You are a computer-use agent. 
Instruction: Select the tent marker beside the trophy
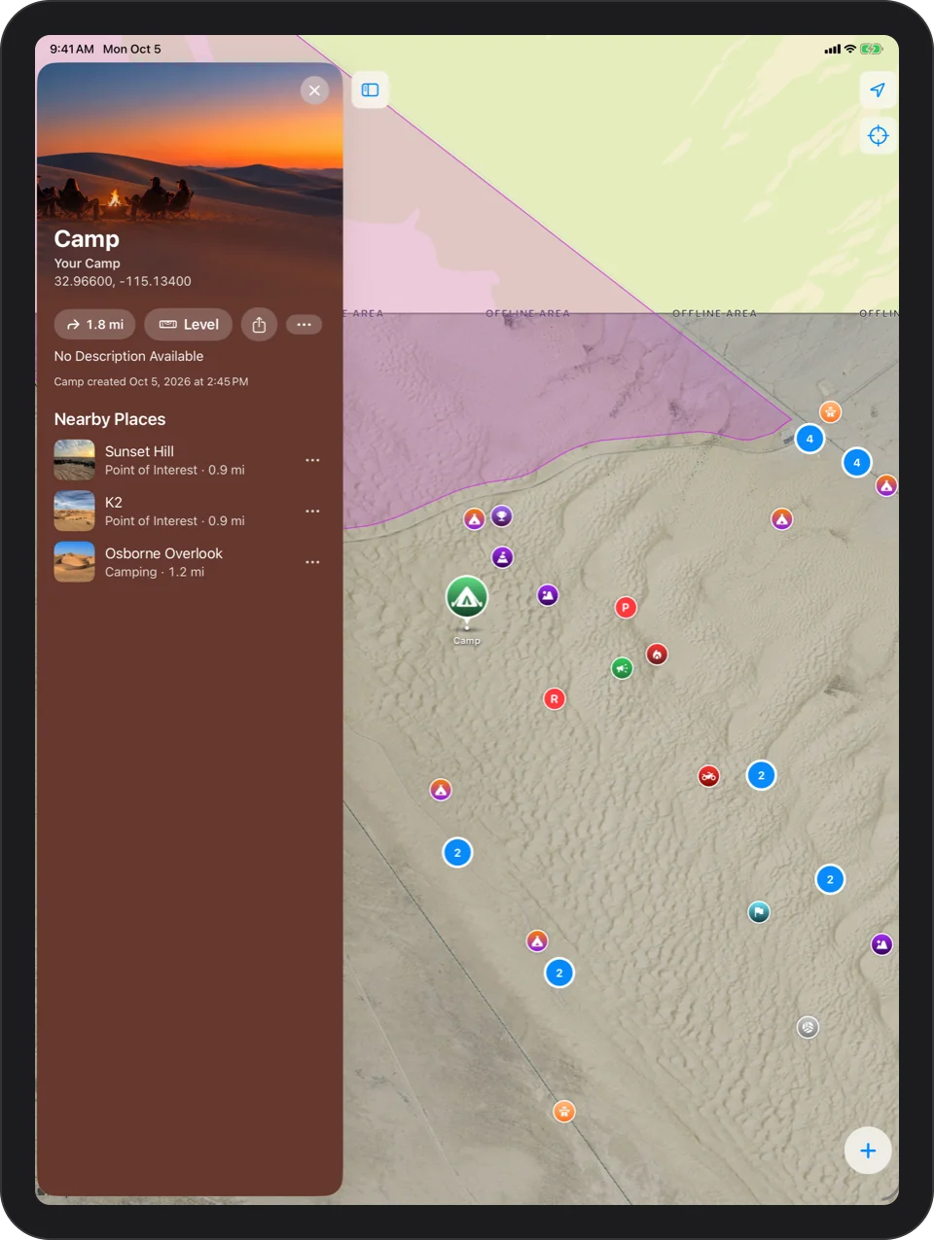click(x=474, y=519)
